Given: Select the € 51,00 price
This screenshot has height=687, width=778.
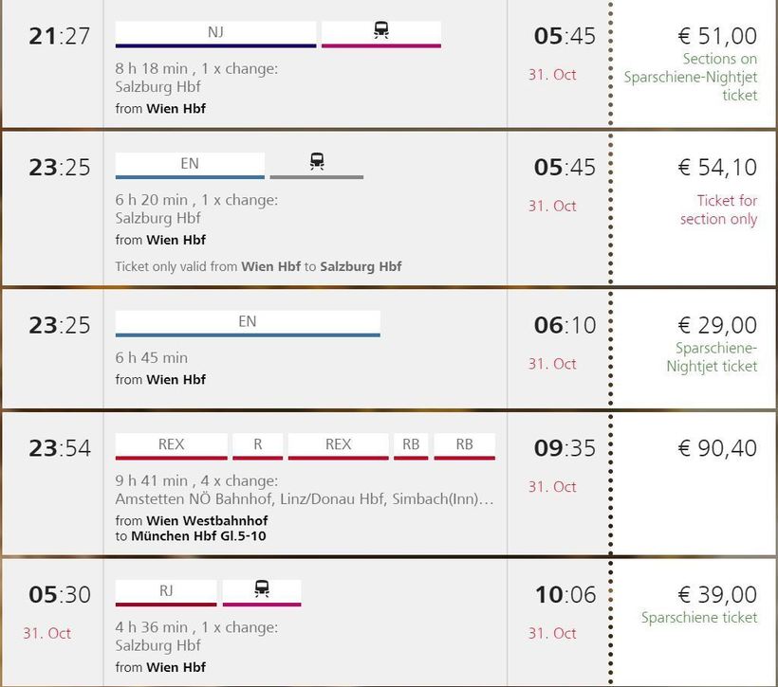Looking at the screenshot, I should tap(717, 36).
